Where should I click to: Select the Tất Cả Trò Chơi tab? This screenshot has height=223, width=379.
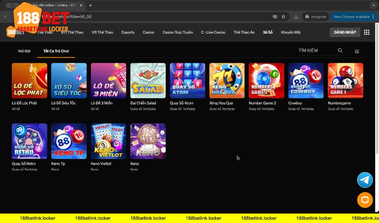[55, 50]
